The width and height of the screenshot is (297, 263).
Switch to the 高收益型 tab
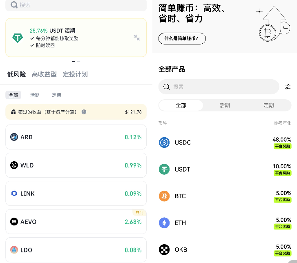pos(44,74)
